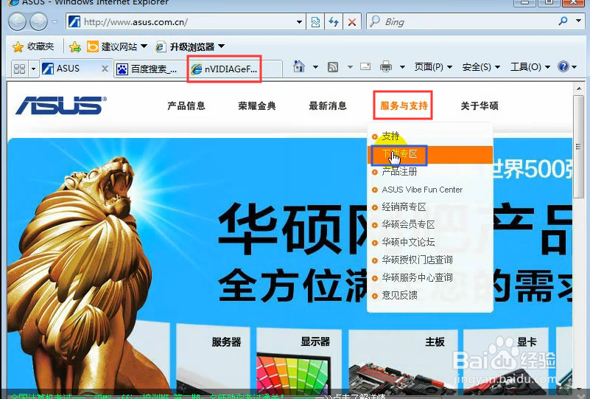The height and width of the screenshot is (399, 590).
Task: Start search with the magnifier button
Action: tap(563, 21)
